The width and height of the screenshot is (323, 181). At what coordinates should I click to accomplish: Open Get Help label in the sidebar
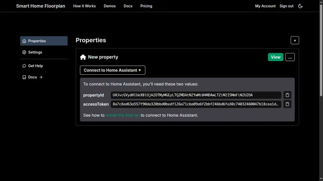pos(35,66)
